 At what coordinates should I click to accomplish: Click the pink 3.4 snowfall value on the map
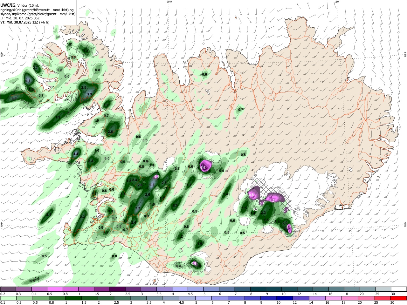click(203, 167)
